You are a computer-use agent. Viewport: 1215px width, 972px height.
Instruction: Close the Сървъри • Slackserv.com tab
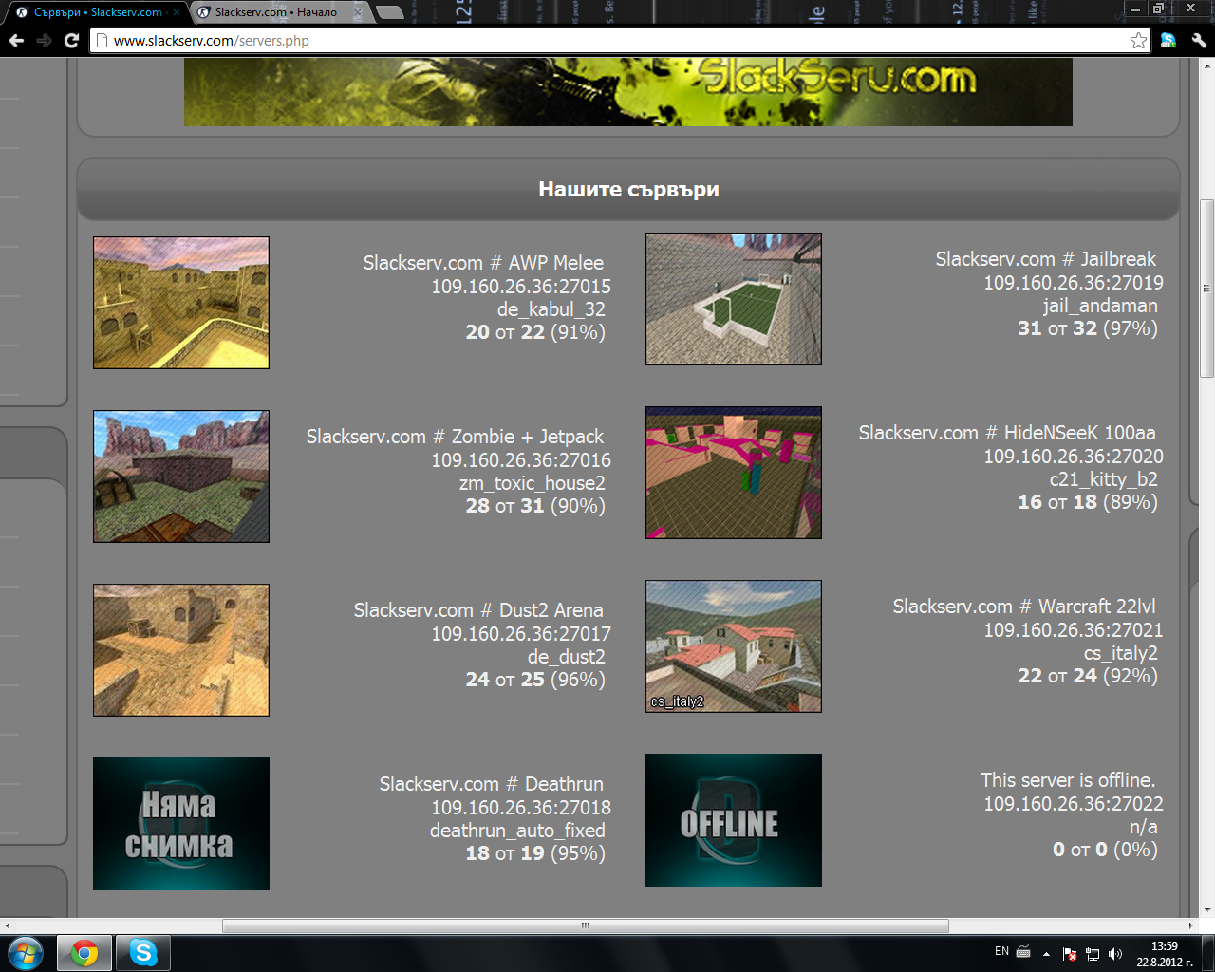tap(175, 12)
